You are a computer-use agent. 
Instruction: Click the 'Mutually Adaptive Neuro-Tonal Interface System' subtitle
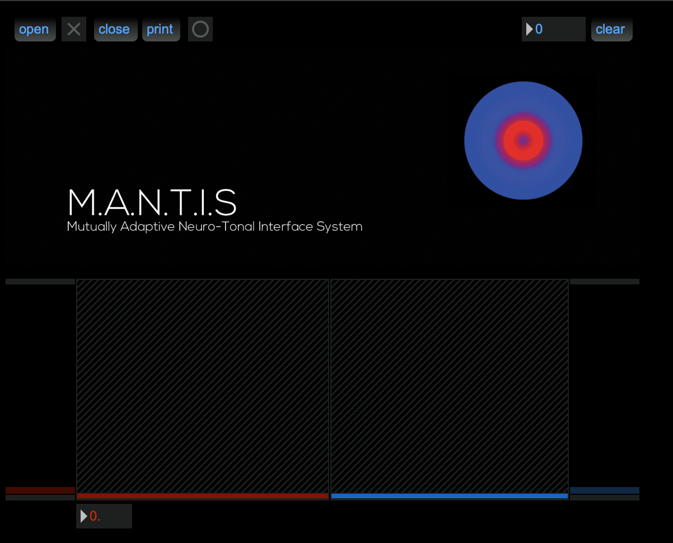click(x=215, y=227)
